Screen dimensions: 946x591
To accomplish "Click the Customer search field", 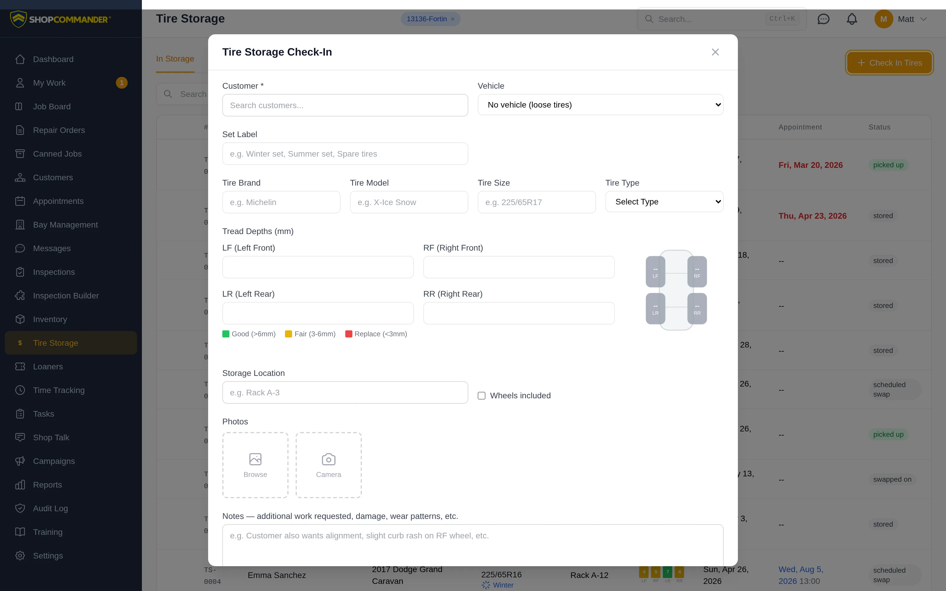I will point(345,105).
